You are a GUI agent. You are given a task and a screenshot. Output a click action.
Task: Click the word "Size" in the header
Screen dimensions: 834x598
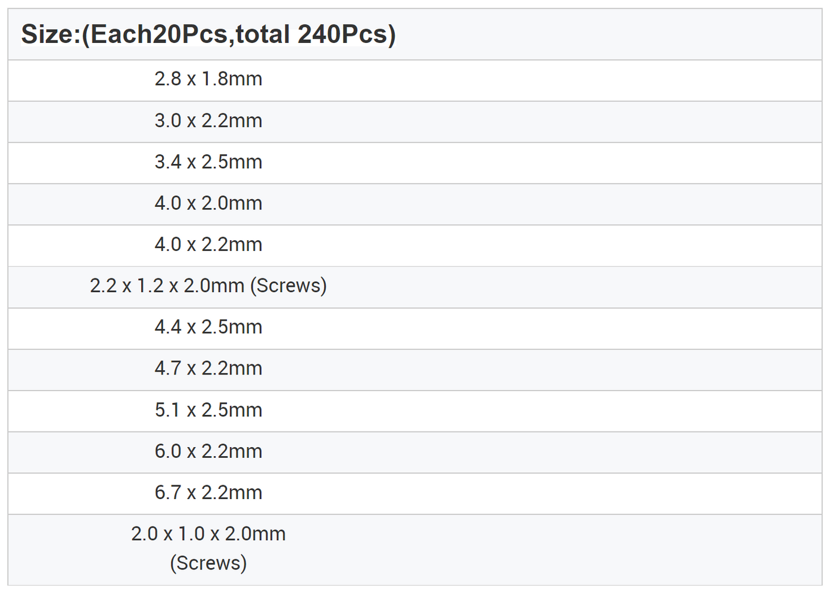46,35
